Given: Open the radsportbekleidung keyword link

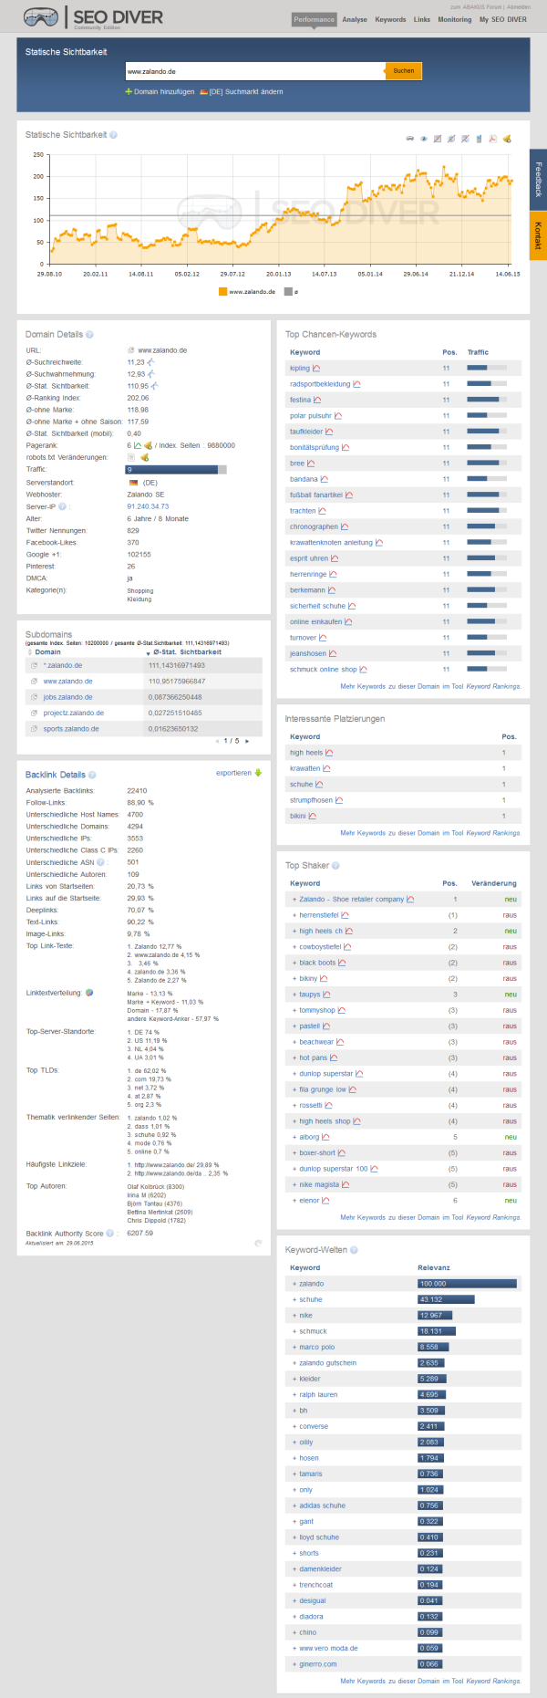Looking at the screenshot, I should pos(320,384).
